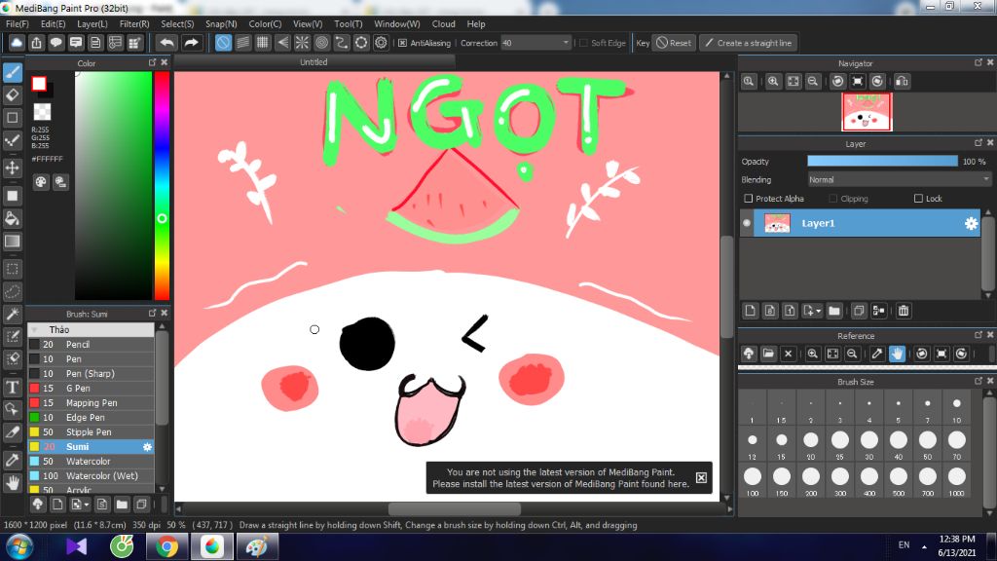Click the Redo arrow in toolbar
997x561 pixels.
(191, 43)
